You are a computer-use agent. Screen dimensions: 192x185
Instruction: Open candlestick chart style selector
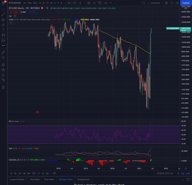pyautogui.click(x=69, y=3)
